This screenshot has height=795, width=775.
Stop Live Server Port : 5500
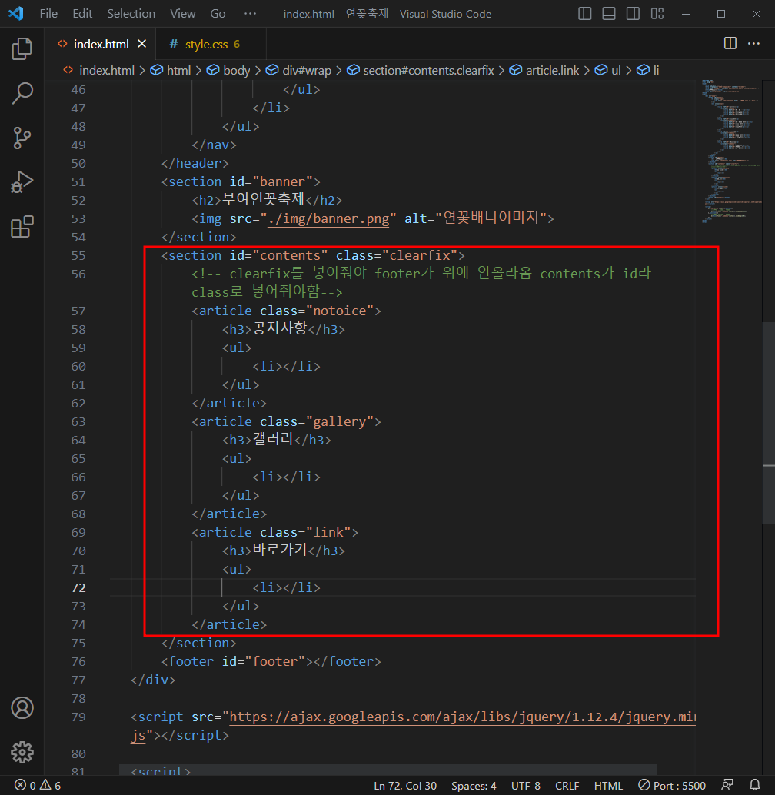(x=672, y=785)
